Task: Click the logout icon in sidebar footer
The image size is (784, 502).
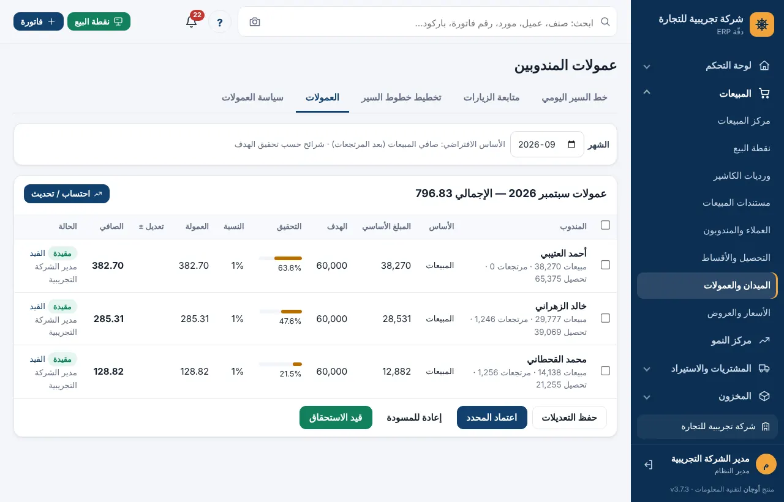Action: point(648,465)
